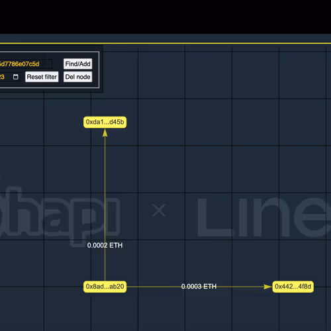
Task: Click the Reset filter button
Action: (x=42, y=77)
